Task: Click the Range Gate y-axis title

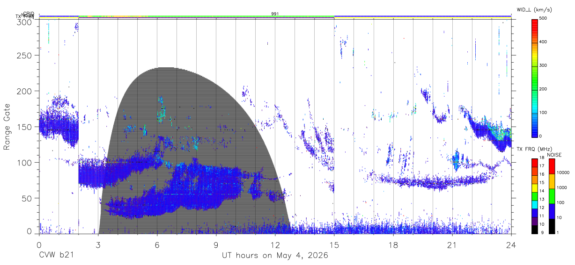Action: point(7,127)
